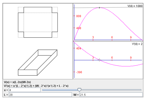Click the 3D folded box drawing

click(38, 62)
